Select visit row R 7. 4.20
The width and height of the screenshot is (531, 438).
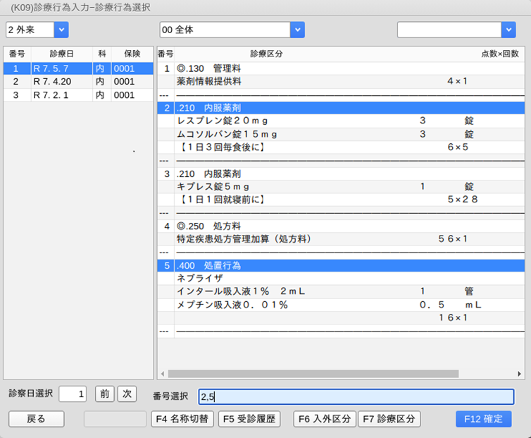[77, 82]
